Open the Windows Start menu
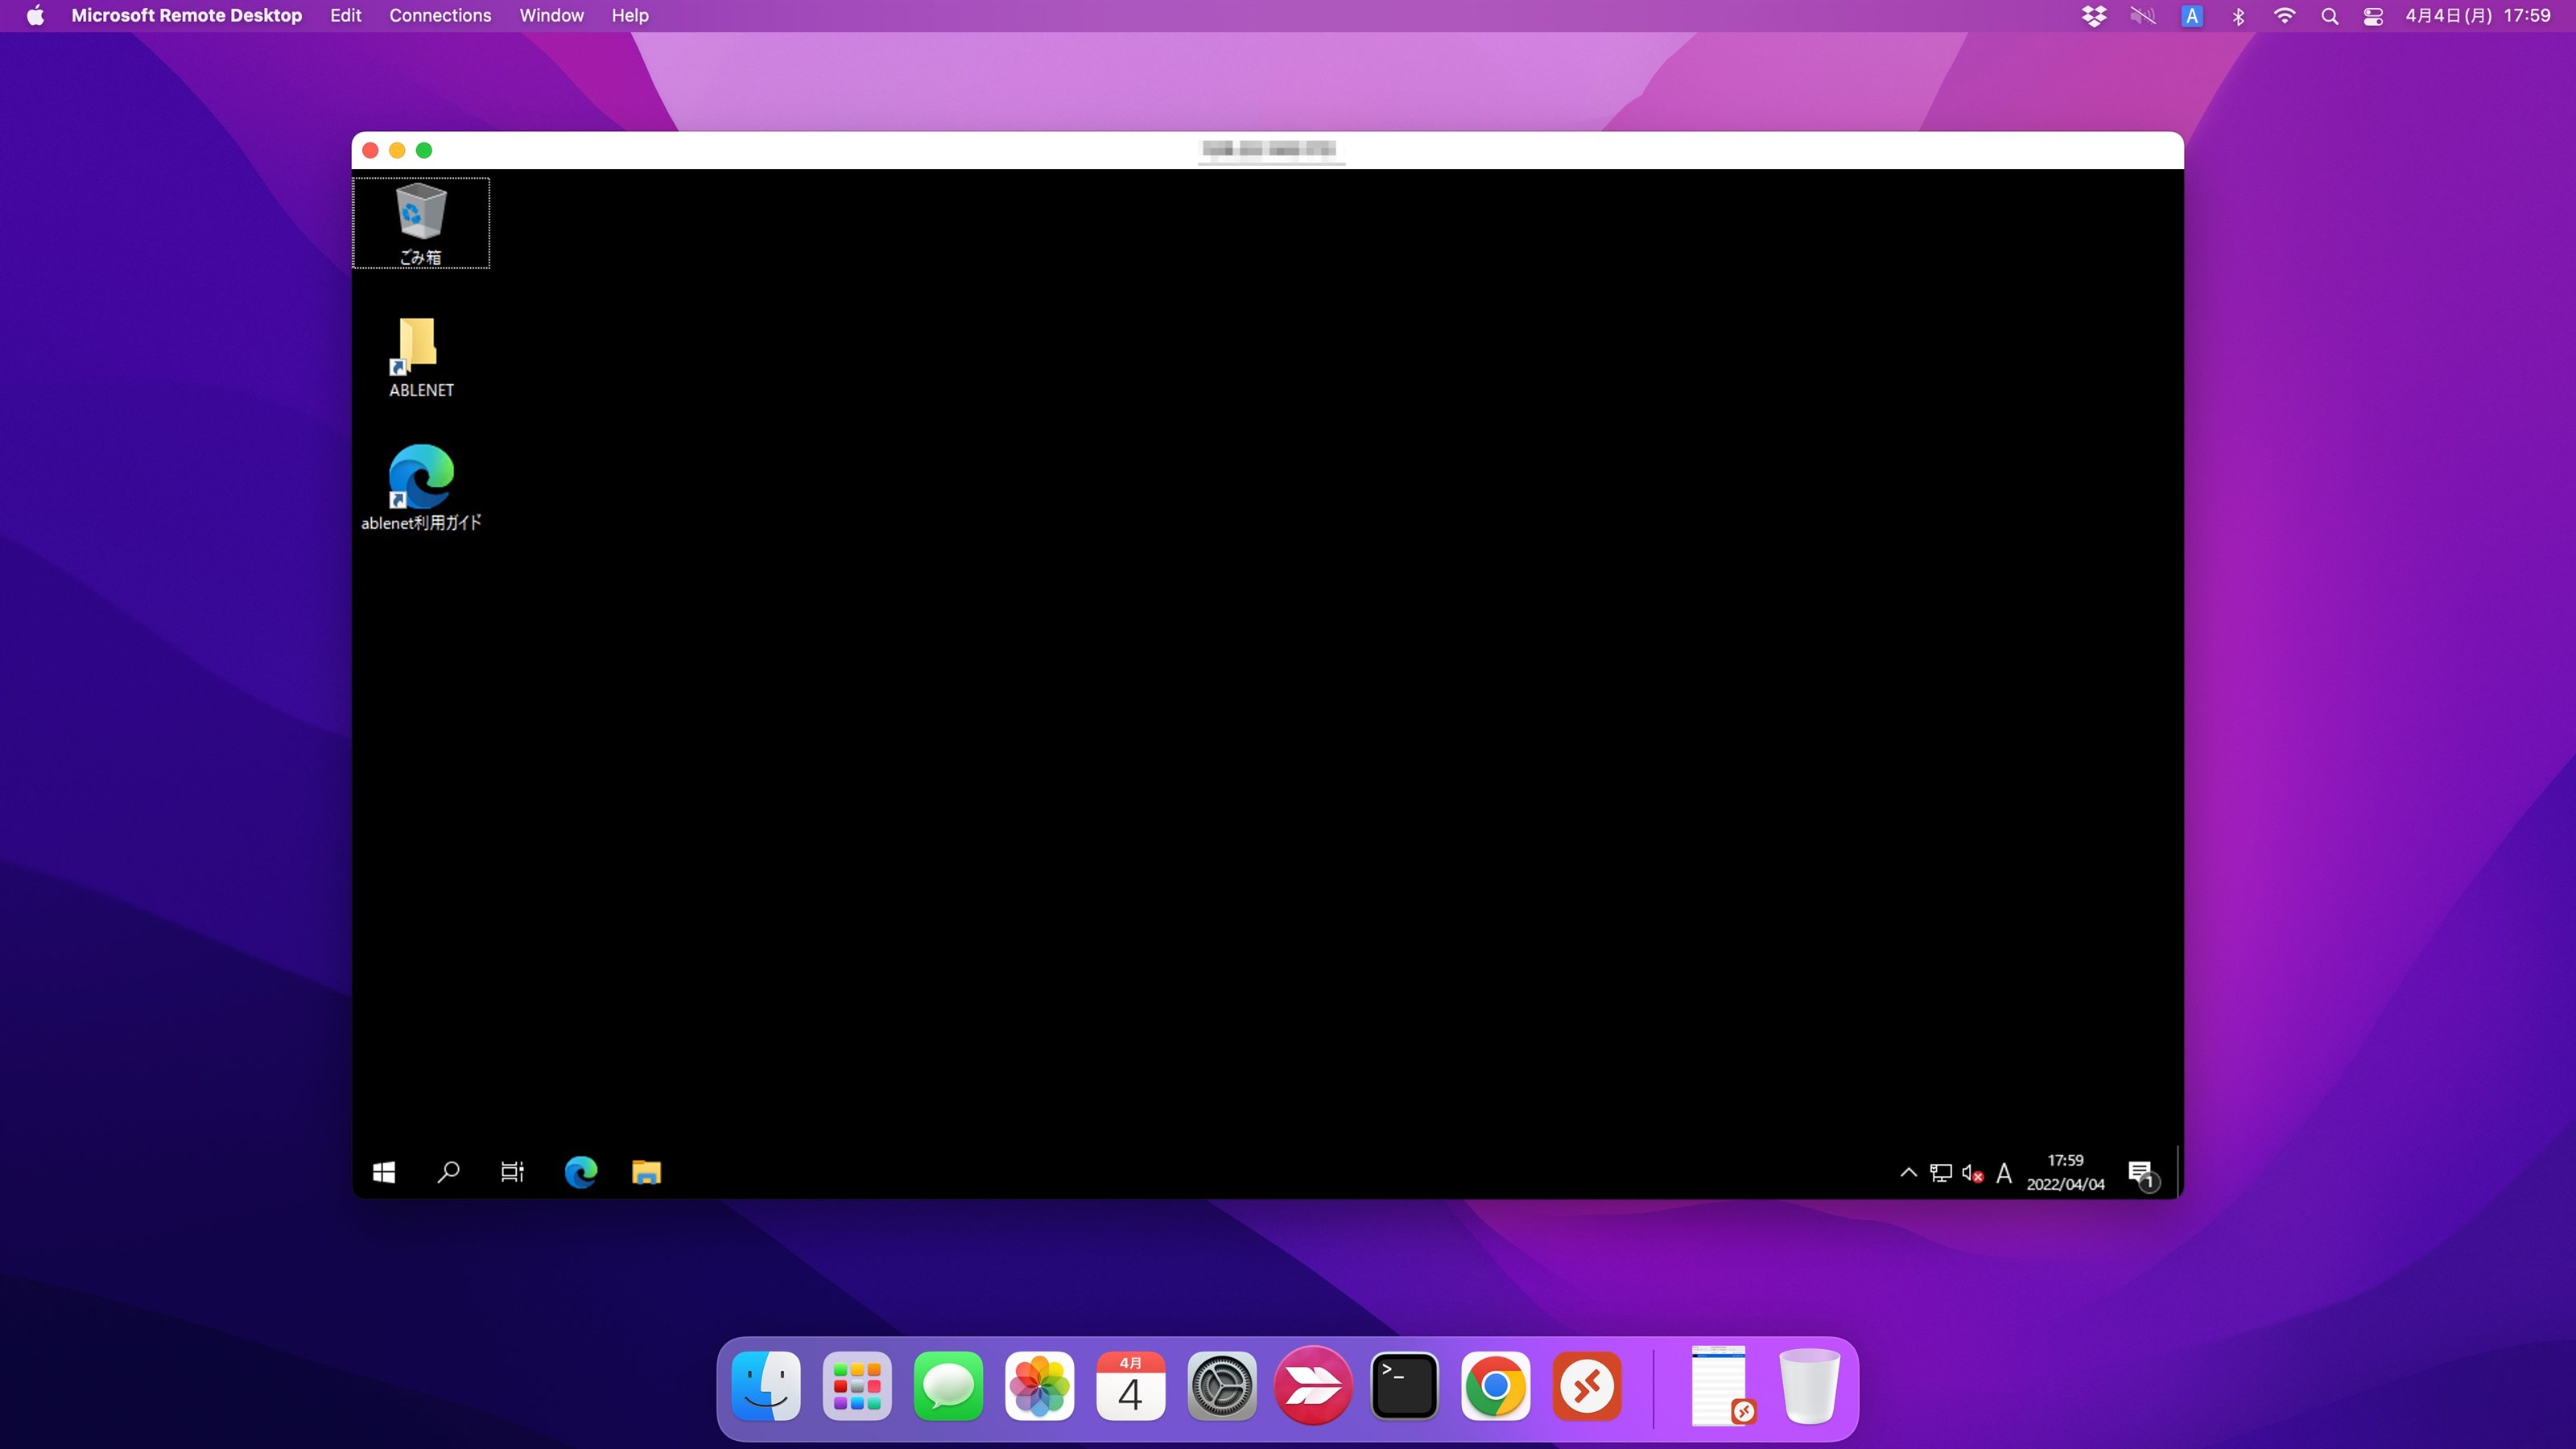The height and width of the screenshot is (1449, 2576). 384,1172
